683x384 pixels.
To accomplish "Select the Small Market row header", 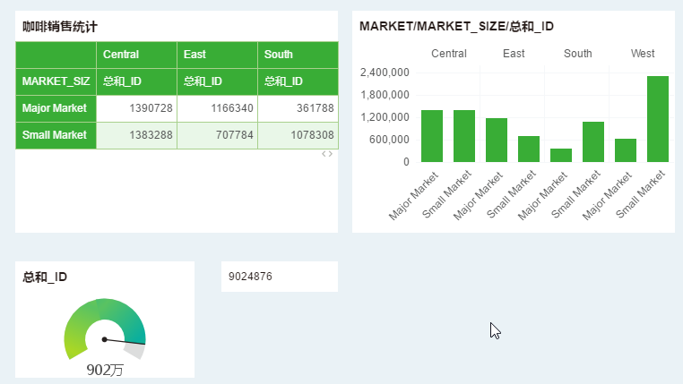I will click(x=56, y=135).
